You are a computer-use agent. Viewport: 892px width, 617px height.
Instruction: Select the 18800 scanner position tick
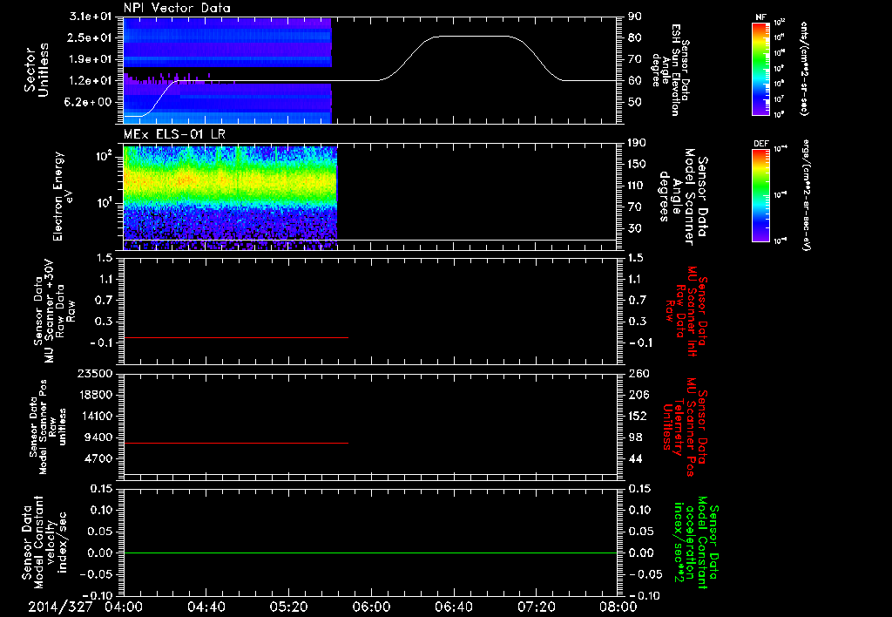point(96,395)
